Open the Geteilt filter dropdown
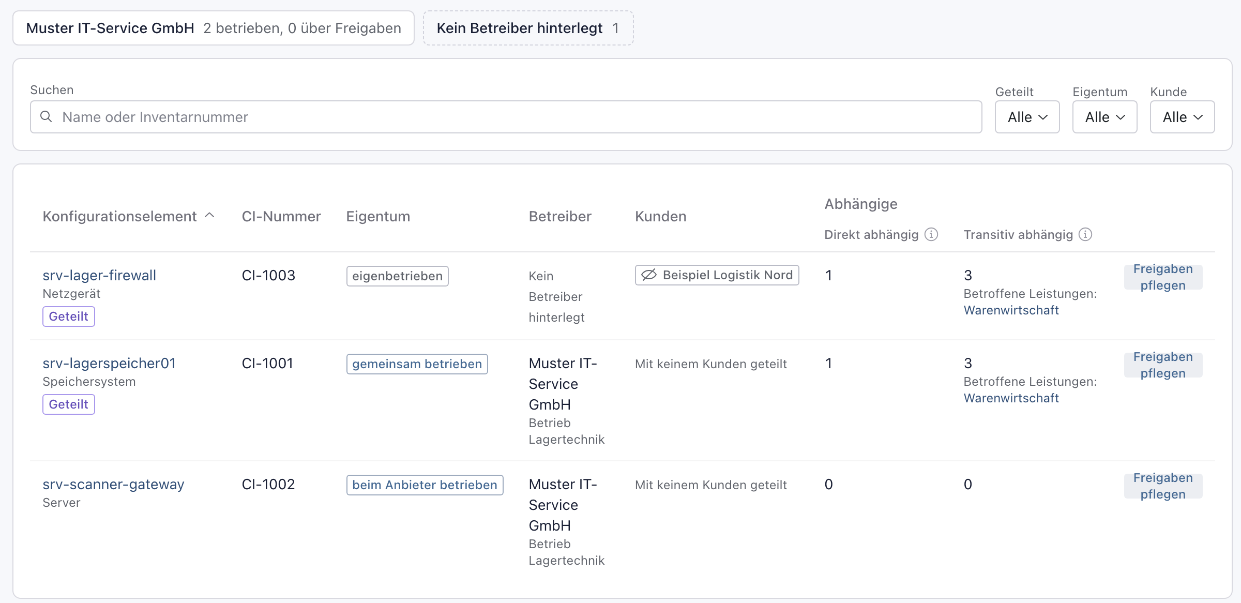This screenshot has height=603, width=1241. point(1027,117)
